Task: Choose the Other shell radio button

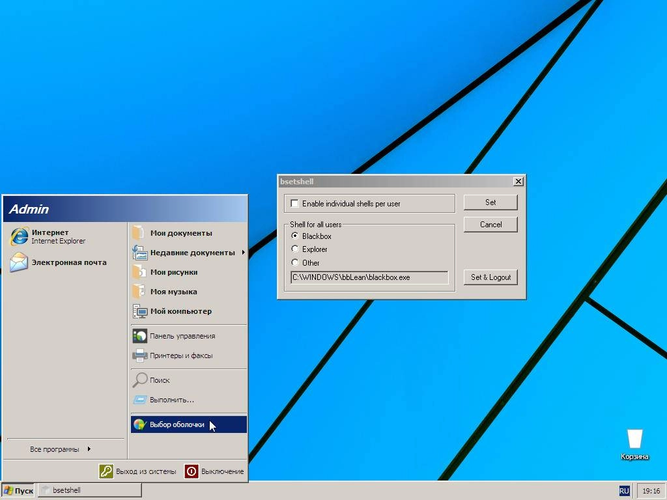Action: pos(295,262)
